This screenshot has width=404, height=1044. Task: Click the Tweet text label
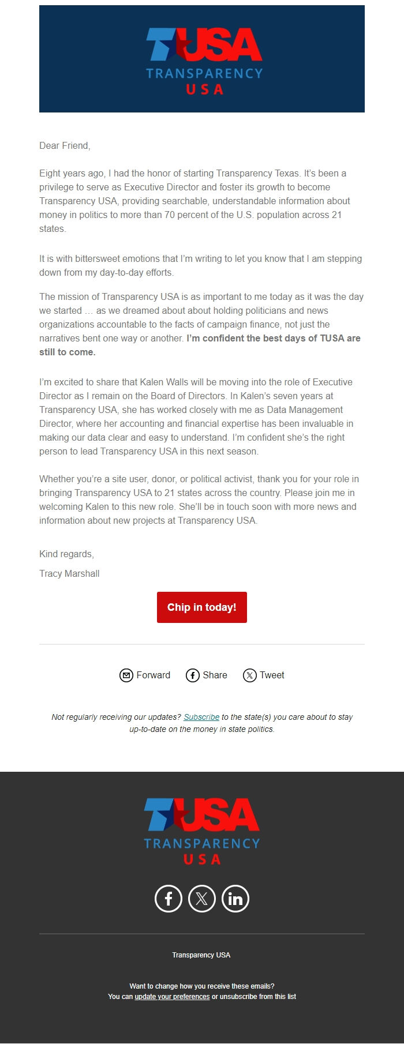pyautogui.click(x=272, y=675)
